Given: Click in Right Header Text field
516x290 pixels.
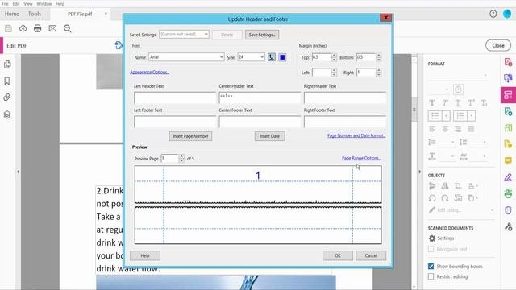Looking at the screenshot, I should pyautogui.click(x=345, y=97).
